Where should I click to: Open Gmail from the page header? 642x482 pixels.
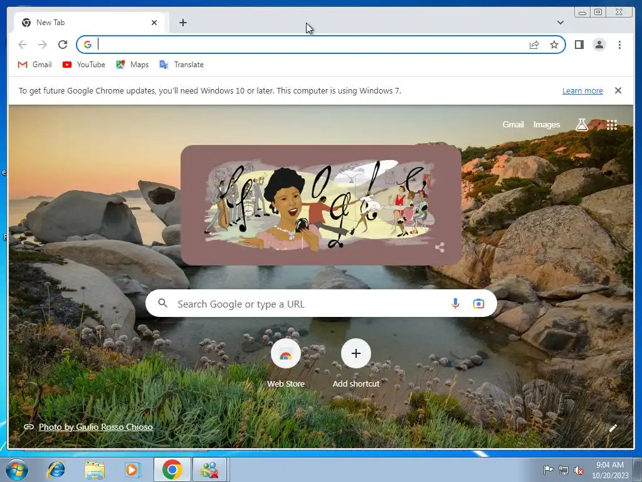pyautogui.click(x=513, y=124)
